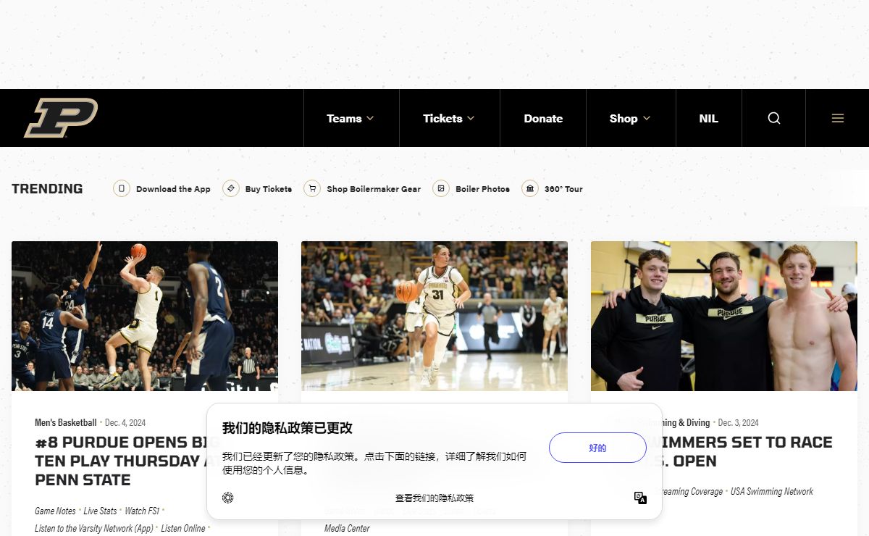Click the privacy settings gear icon in popup
The height and width of the screenshot is (536, 869).
[228, 498]
